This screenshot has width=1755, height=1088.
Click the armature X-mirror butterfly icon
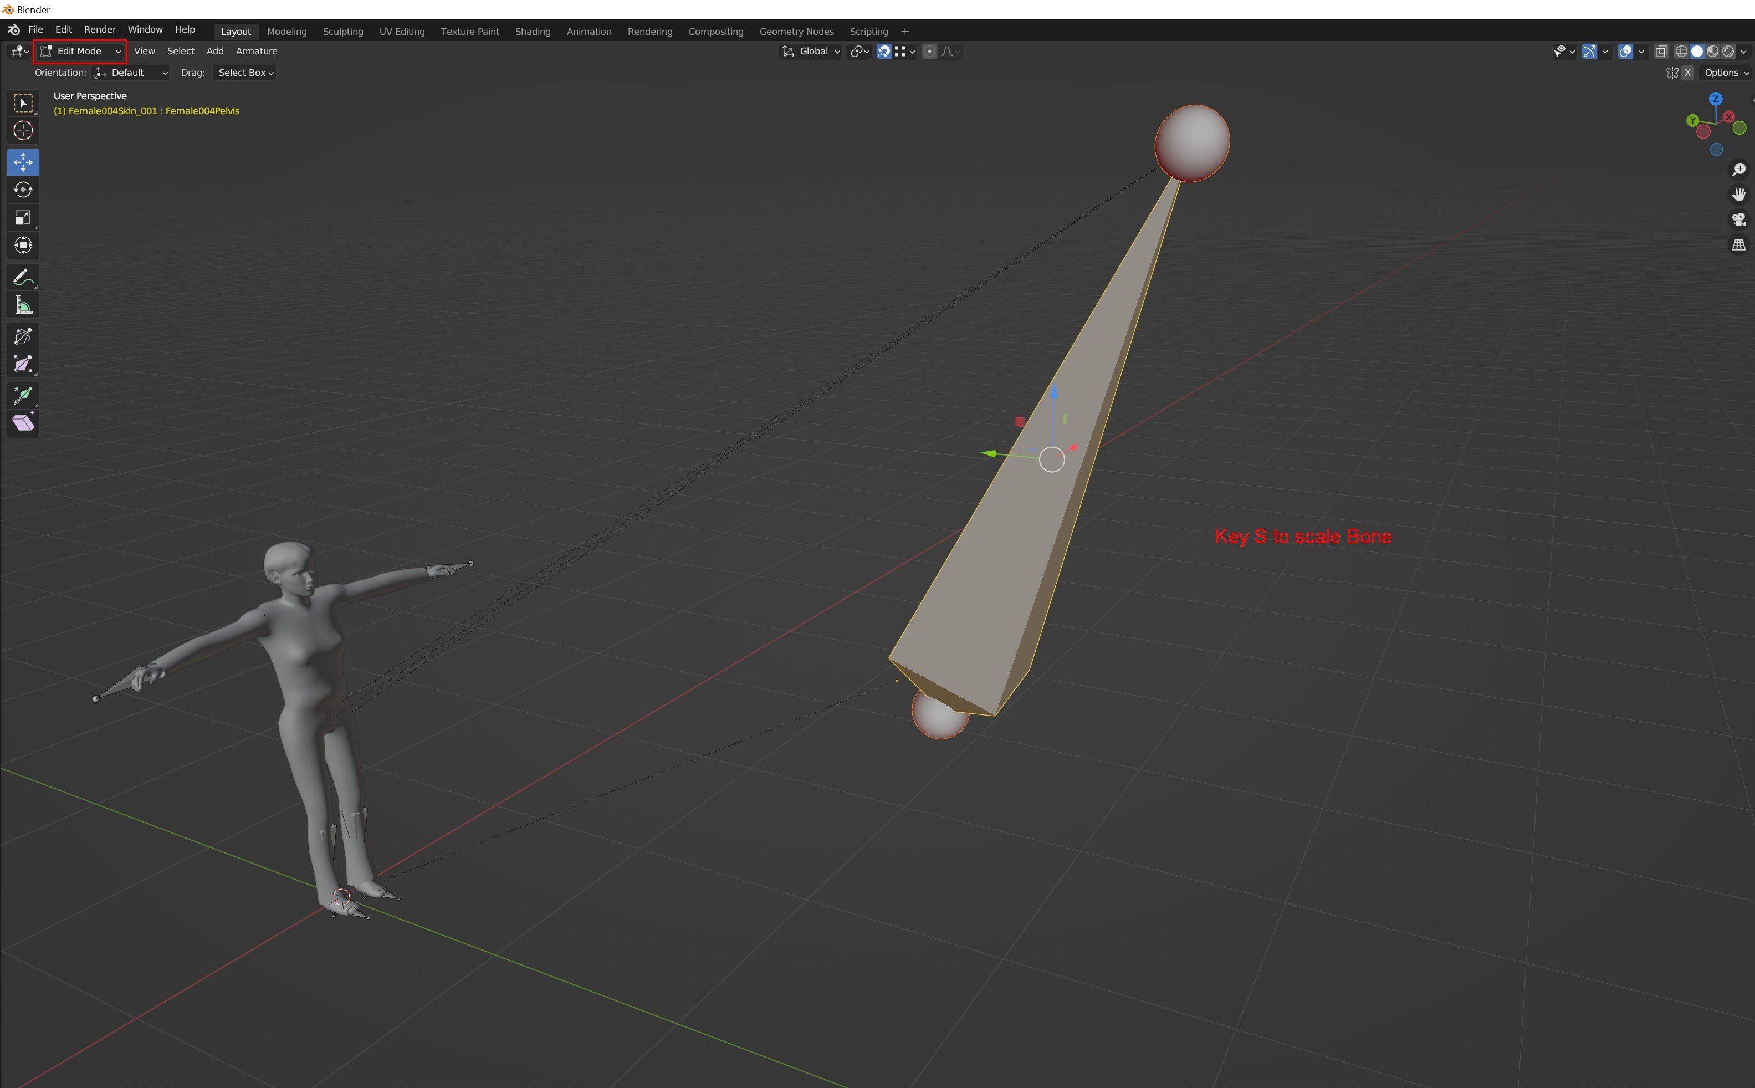pos(1672,73)
